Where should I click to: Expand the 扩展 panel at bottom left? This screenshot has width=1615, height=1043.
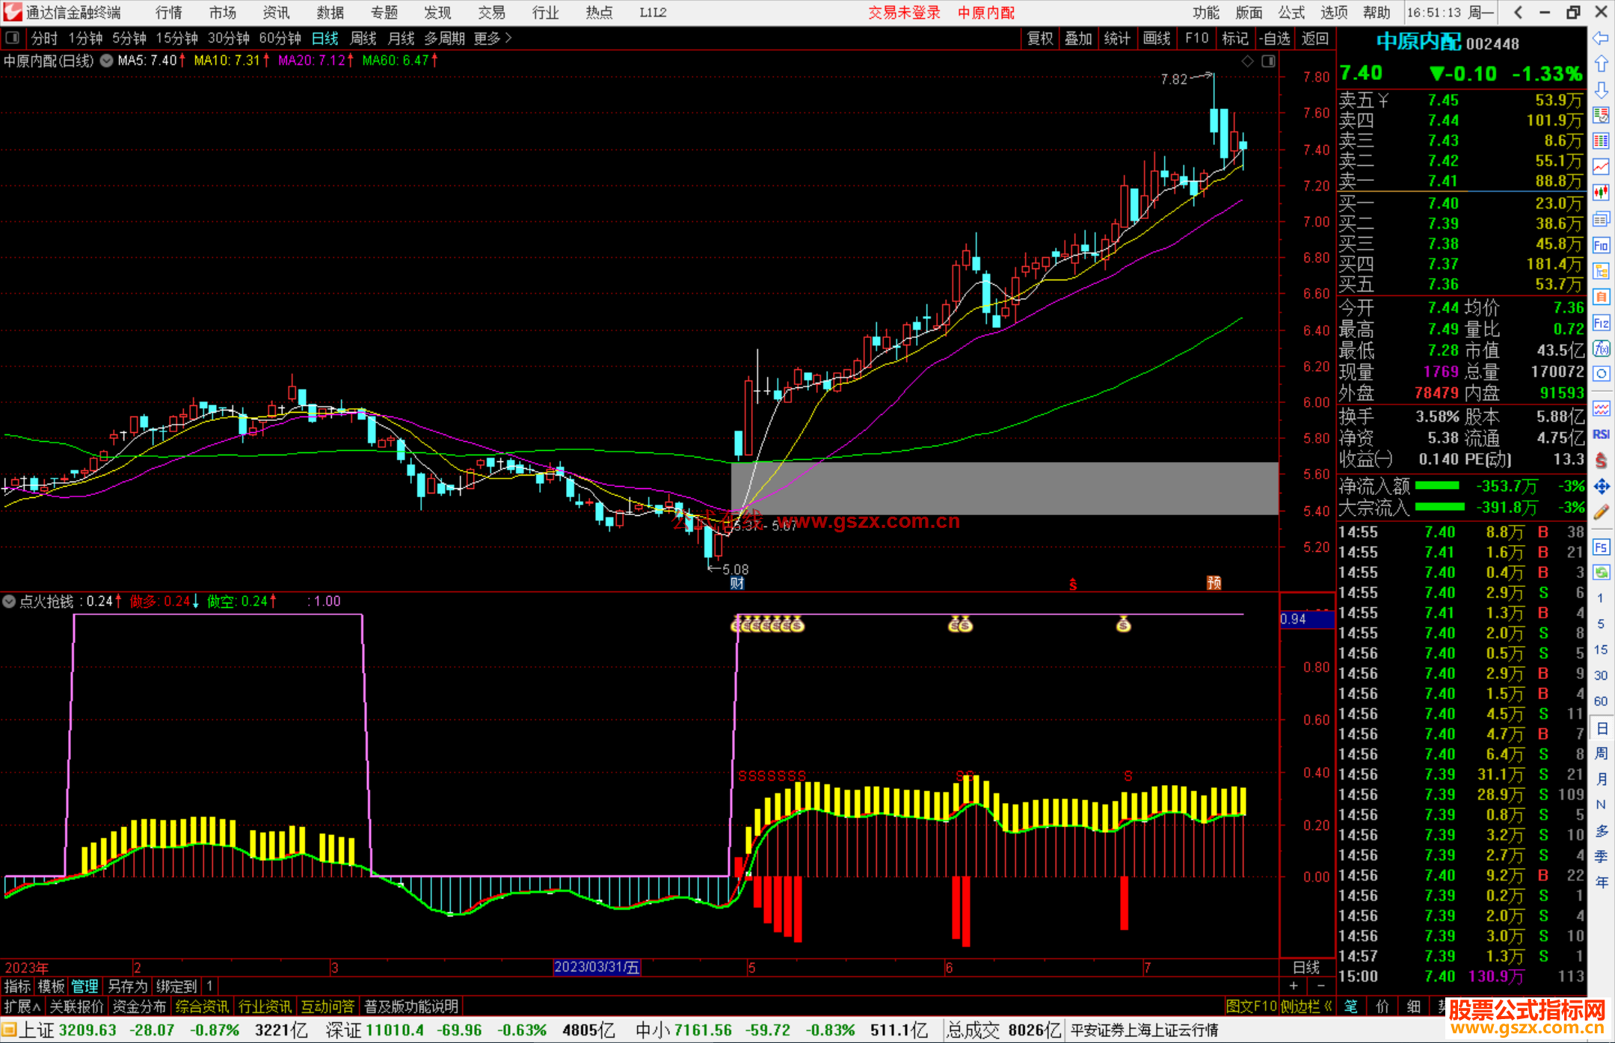coord(22,1006)
